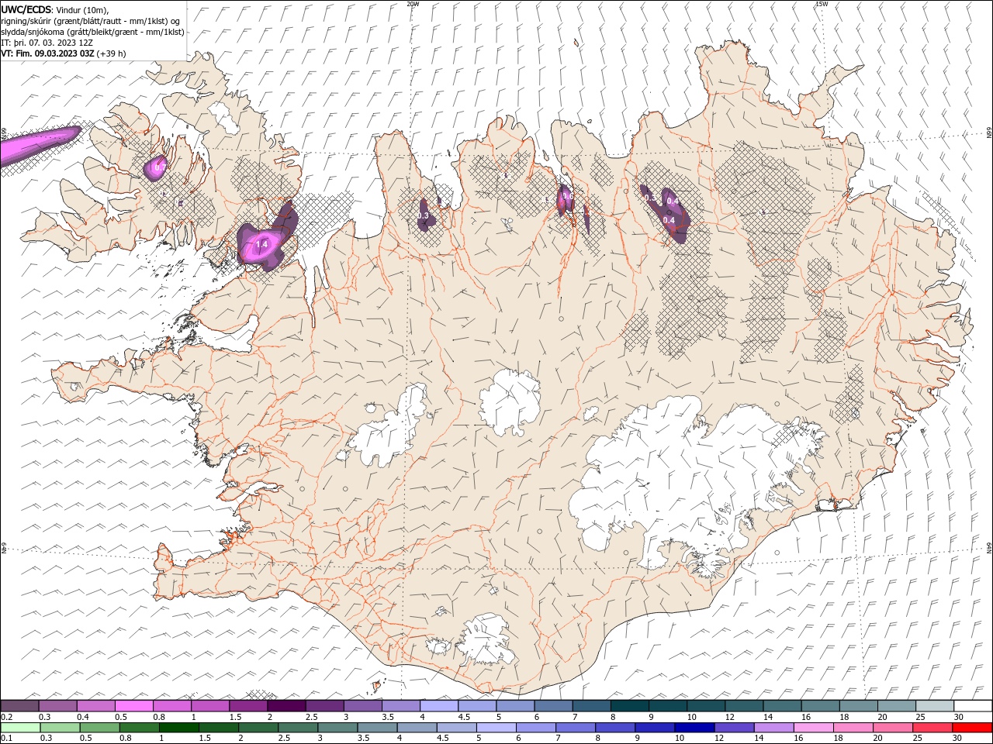The height and width of the screenshot is (744, 993).
Task: Click the 0.6 snowfall value label
Action: pos(567,196)
